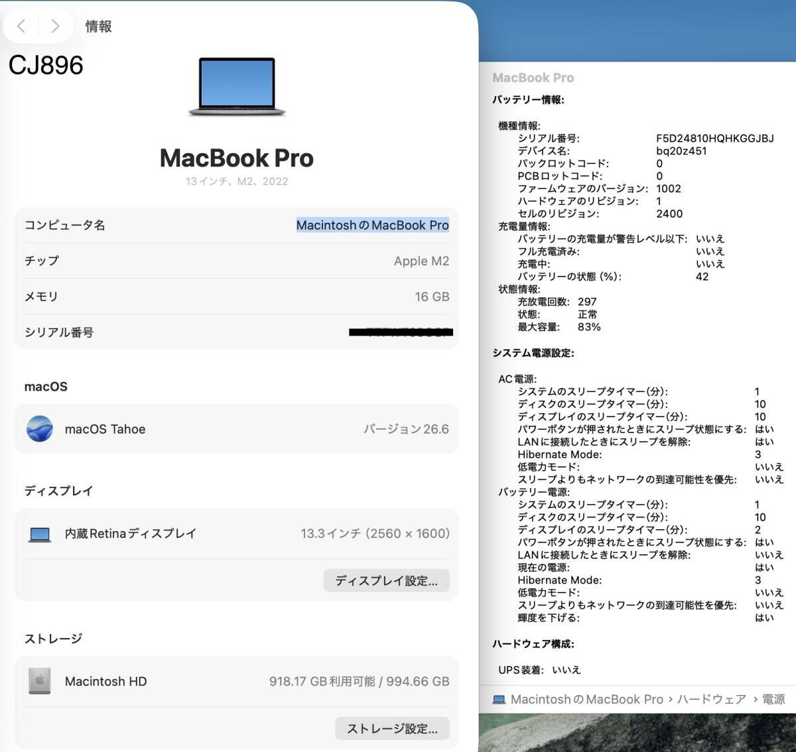Go back with the left chevron
Viewport: 796px width, 752px height.
pos(21,26)
